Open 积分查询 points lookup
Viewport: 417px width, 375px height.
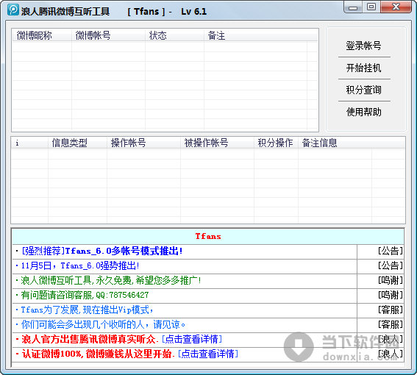(364, 90)
